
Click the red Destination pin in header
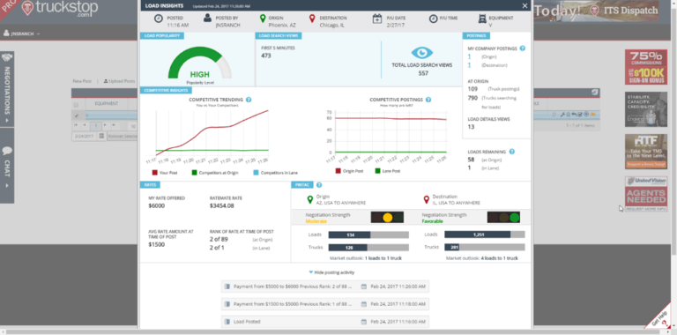[x=312, y=19]
